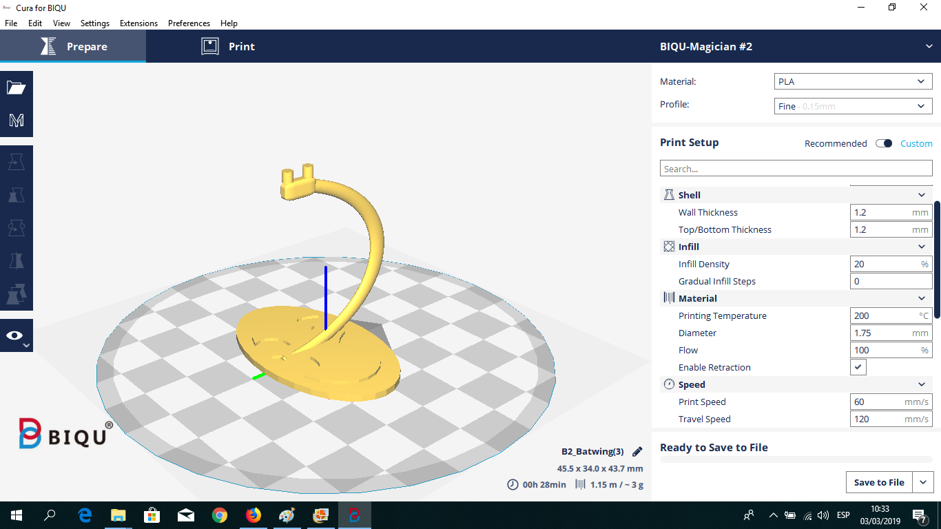This screenshot has height=529, width=941.
Task: Click the Save to File button
Action: point(880,482)
